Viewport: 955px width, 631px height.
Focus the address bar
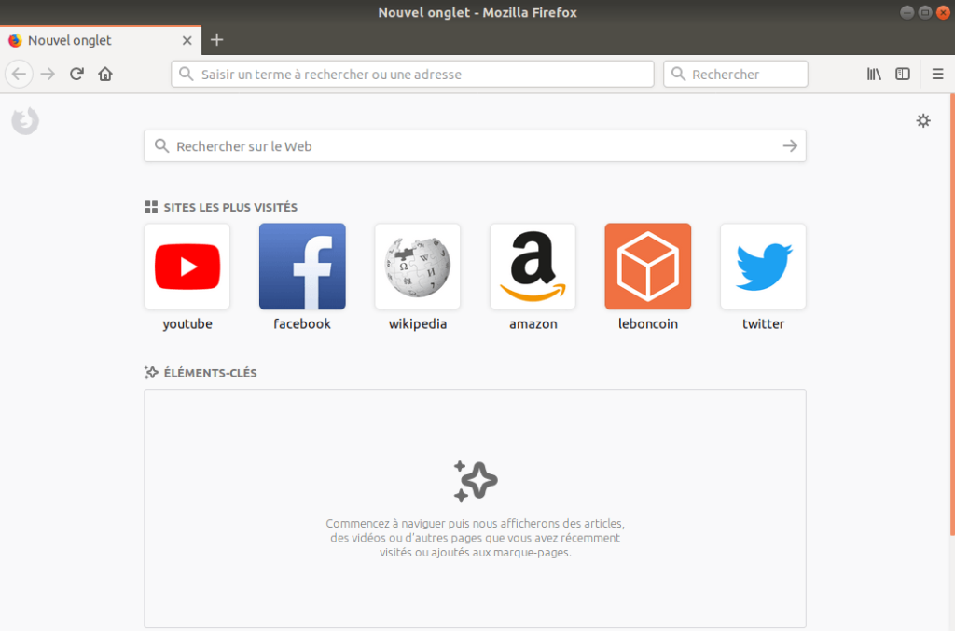point(412,75)
